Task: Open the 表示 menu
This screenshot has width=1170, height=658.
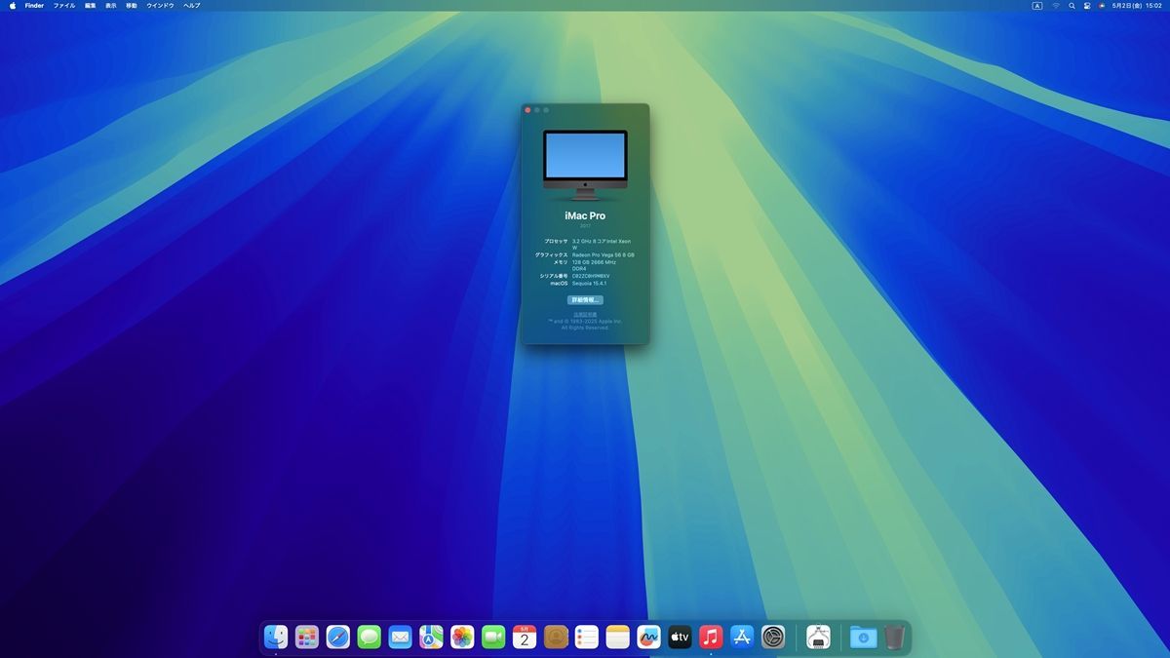Action: (111, 6)
